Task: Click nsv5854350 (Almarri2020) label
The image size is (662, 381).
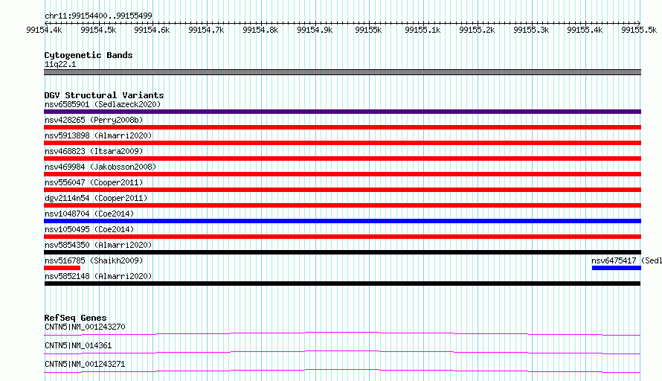Action: 98,245
